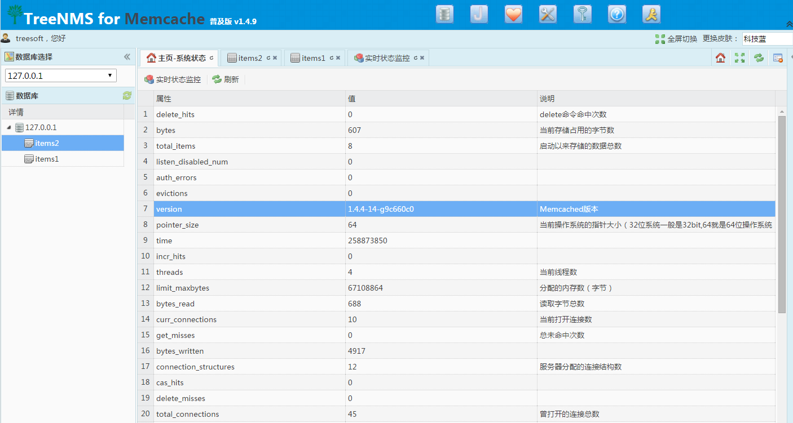Click the version value 1.4.4-14-g9c660c0
The image size is (793, 423).
point(381,209)
